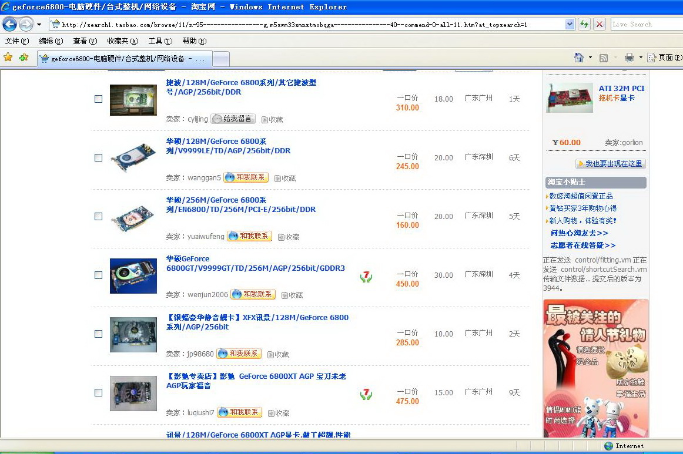Check the box for XFX讯景 128M listing
683x454 pixels.
98,334
